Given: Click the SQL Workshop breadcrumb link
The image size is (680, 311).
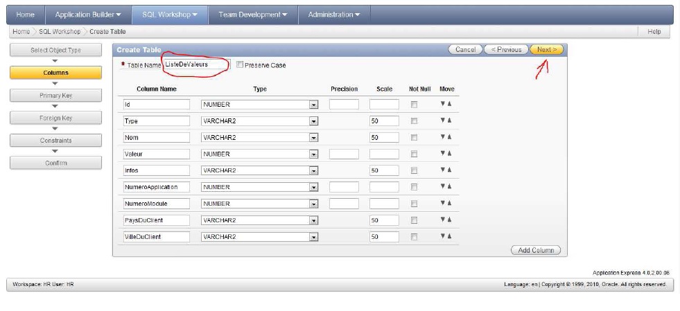Looking at the screenshot, I should pos(60,32).
